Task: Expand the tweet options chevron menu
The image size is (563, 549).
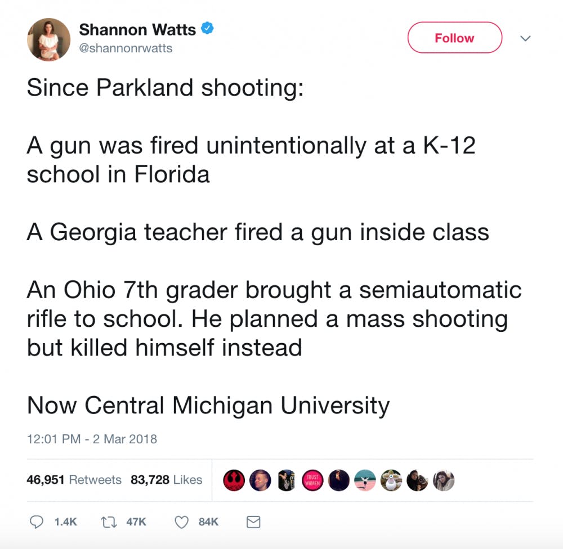Action: click(525, 38)
